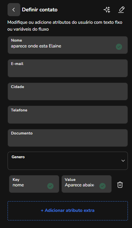Open the AI sparkles magic icon
This screenshot has width=132, height=228.
pos(107,10)
